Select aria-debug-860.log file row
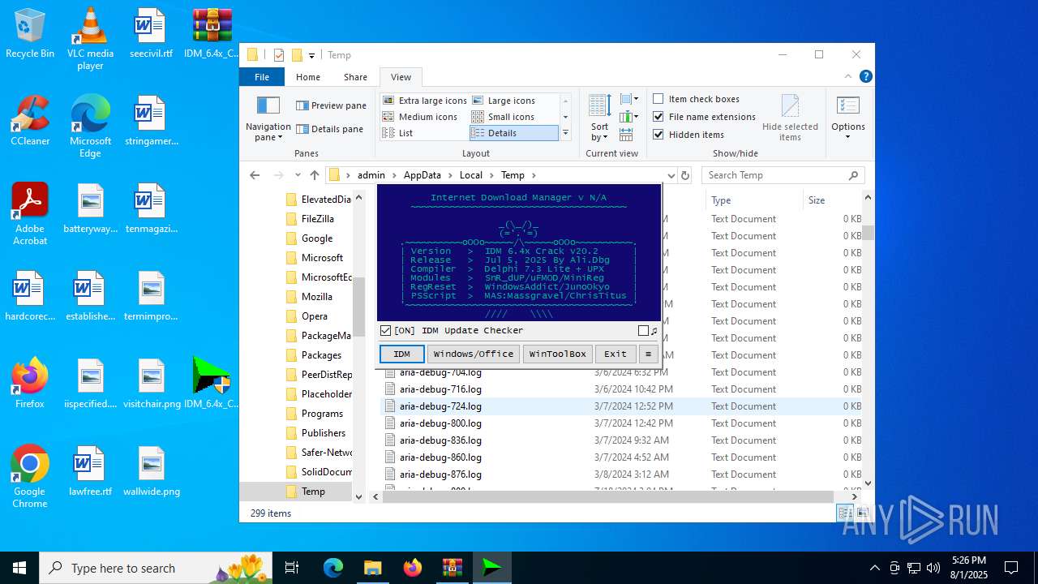 coord(620,457)
